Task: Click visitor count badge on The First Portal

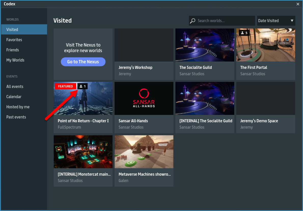Action: [244, 33]
